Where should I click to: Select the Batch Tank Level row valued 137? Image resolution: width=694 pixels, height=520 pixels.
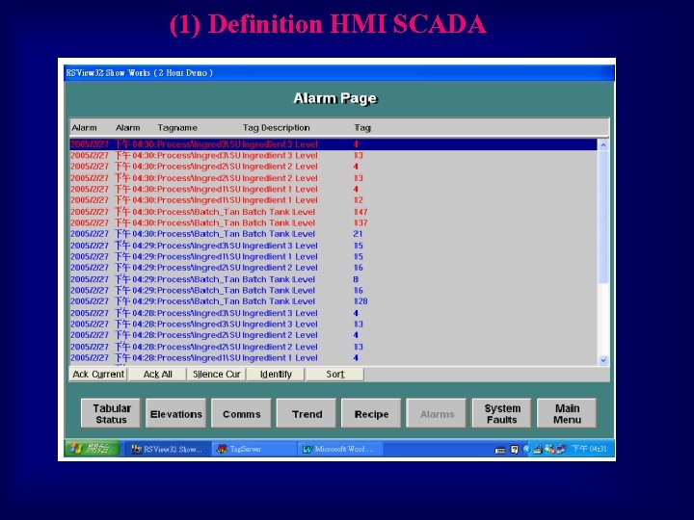334,222
